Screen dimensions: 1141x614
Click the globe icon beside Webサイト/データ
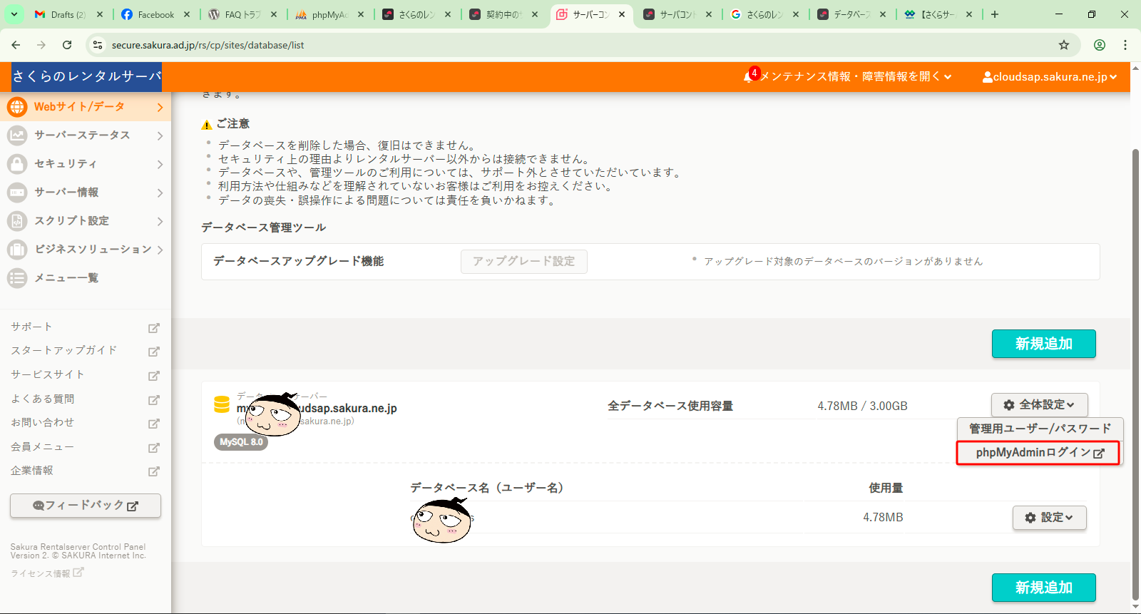point(17,107)
